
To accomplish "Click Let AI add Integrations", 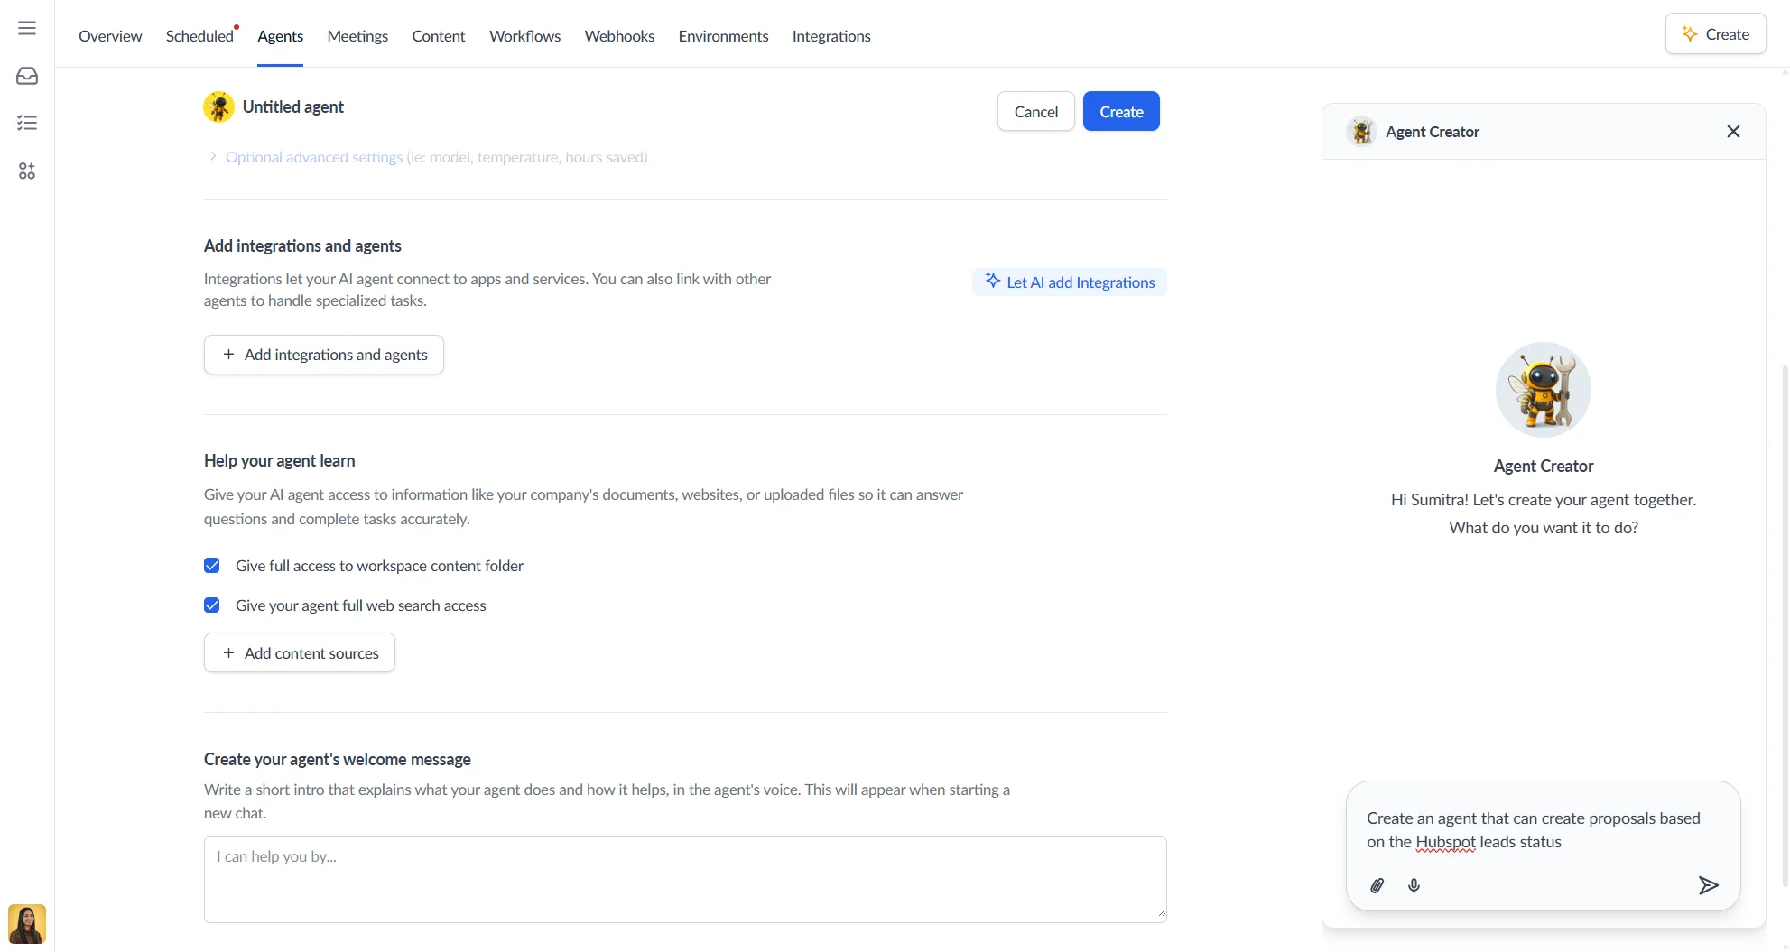I will [x=1069, y=282].
